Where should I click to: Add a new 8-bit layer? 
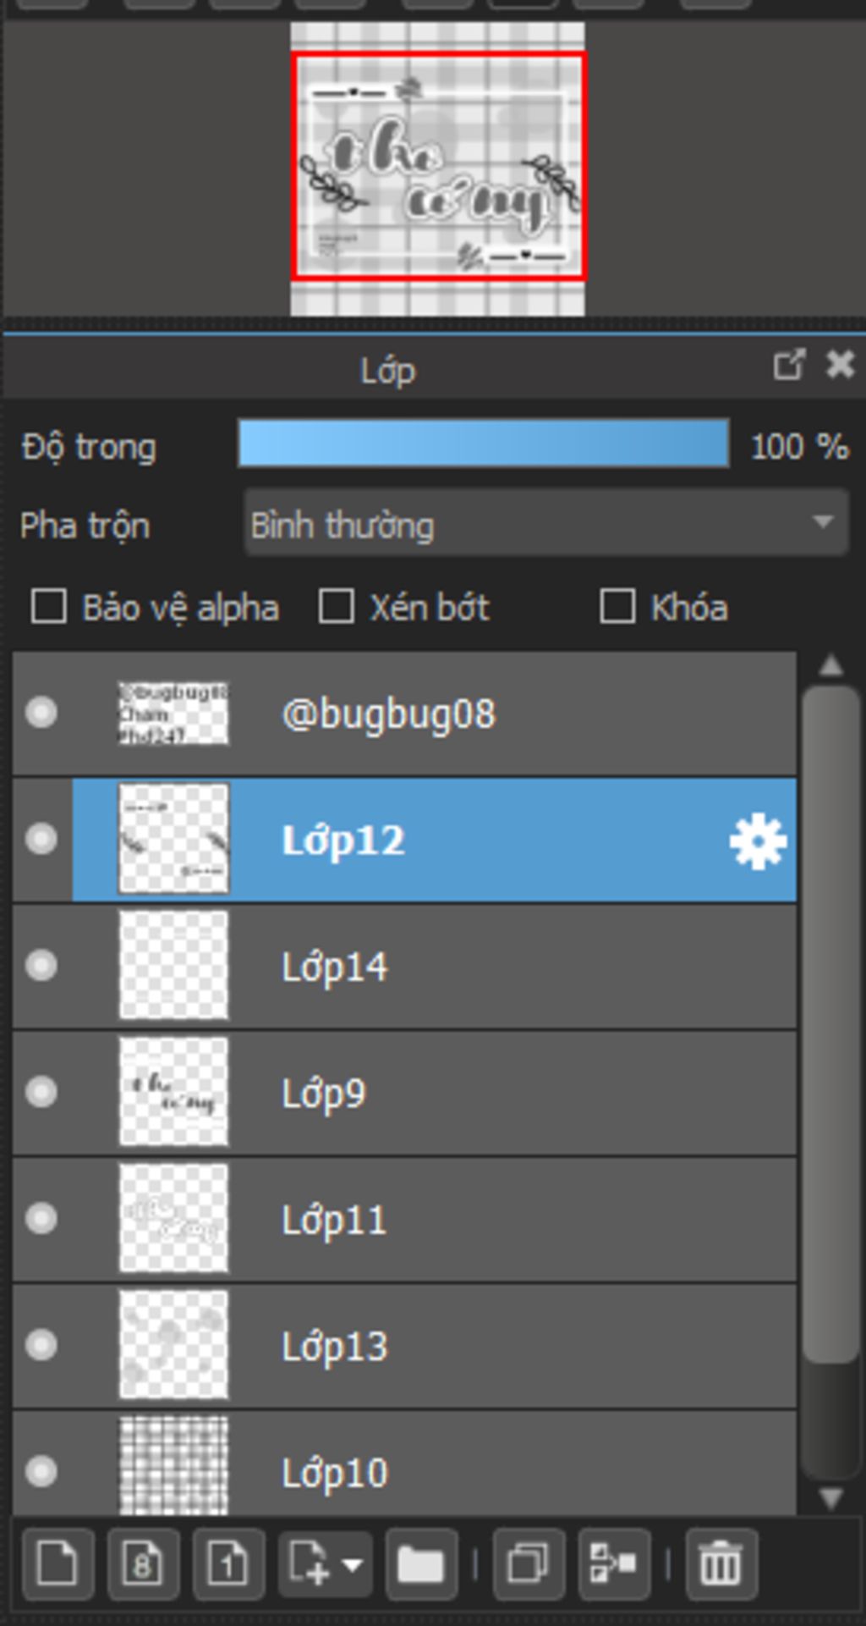pos(143,1564)
